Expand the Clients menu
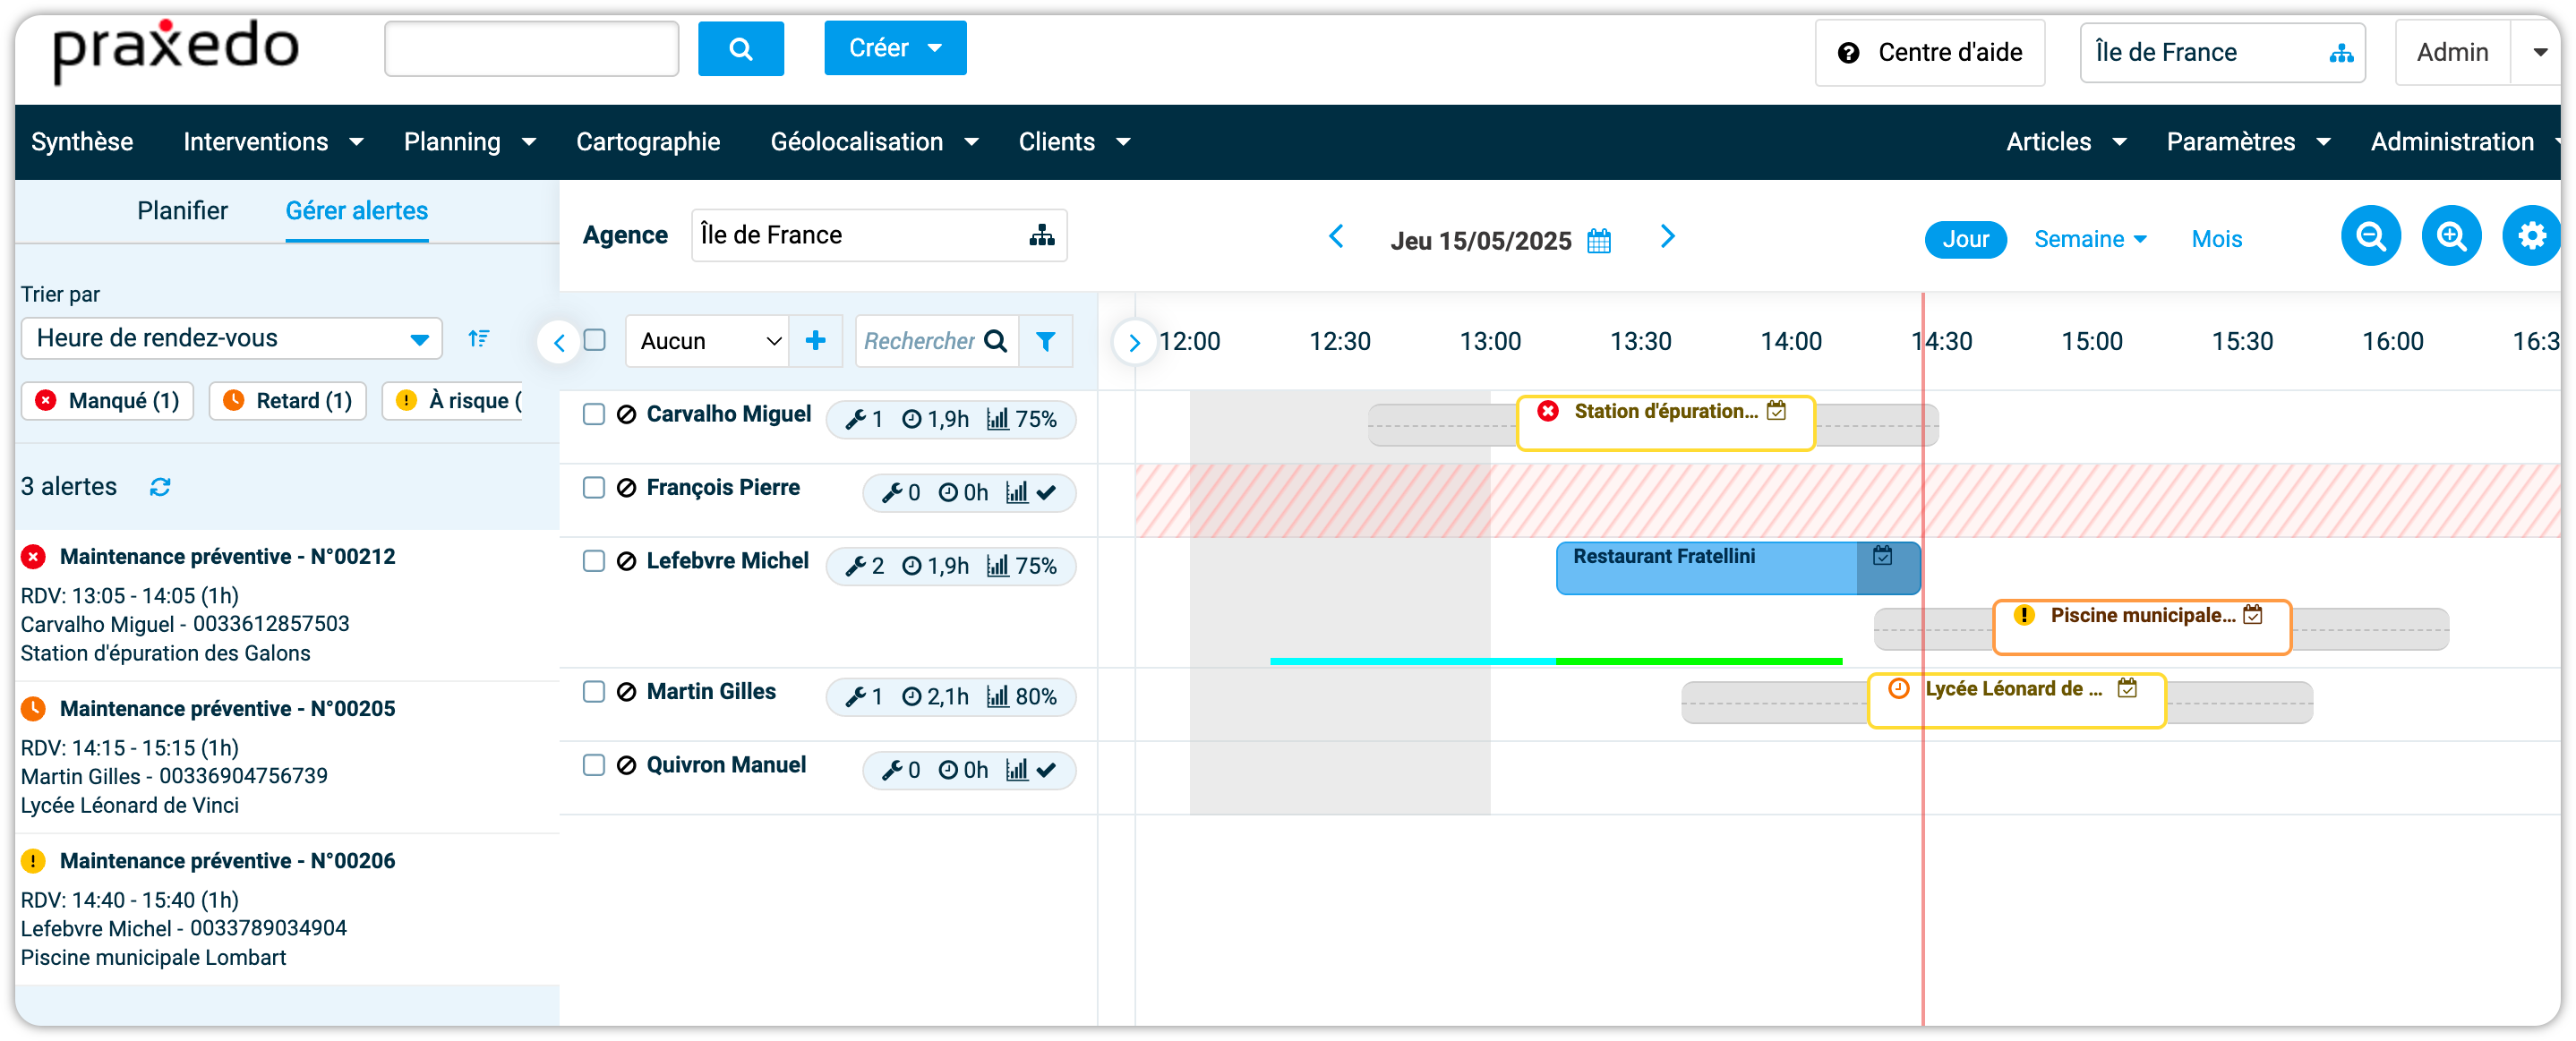This screenshot has width=2576, height=1041. coord(1074,142)
